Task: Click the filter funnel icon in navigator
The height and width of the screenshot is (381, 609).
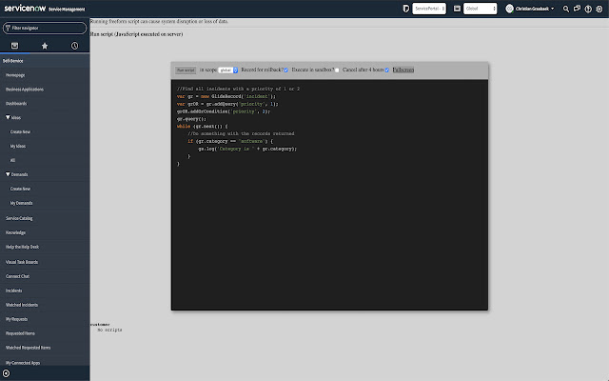Action: click(8, 28)
